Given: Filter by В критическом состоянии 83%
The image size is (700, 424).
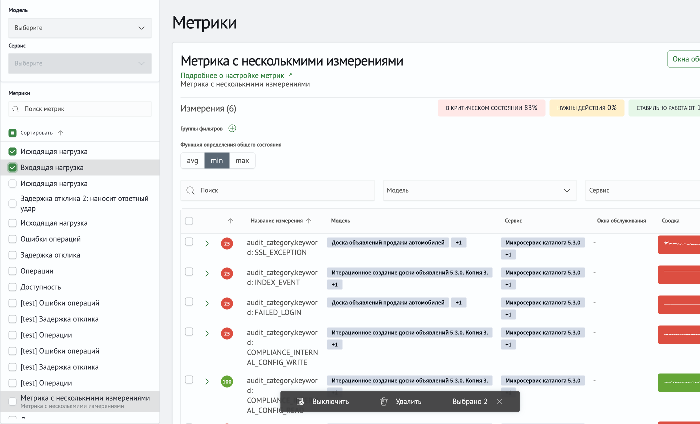Looking at the screenshot, I should [491, 108].
